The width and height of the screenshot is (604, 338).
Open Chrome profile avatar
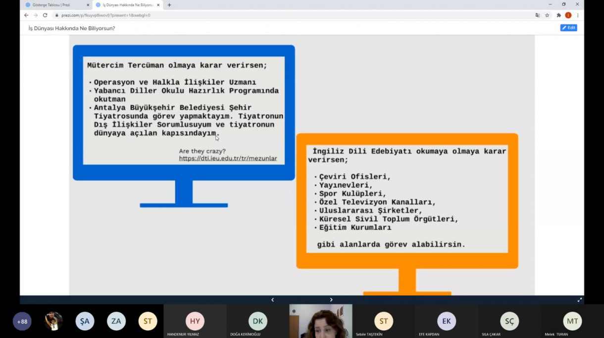pos(568,15)
